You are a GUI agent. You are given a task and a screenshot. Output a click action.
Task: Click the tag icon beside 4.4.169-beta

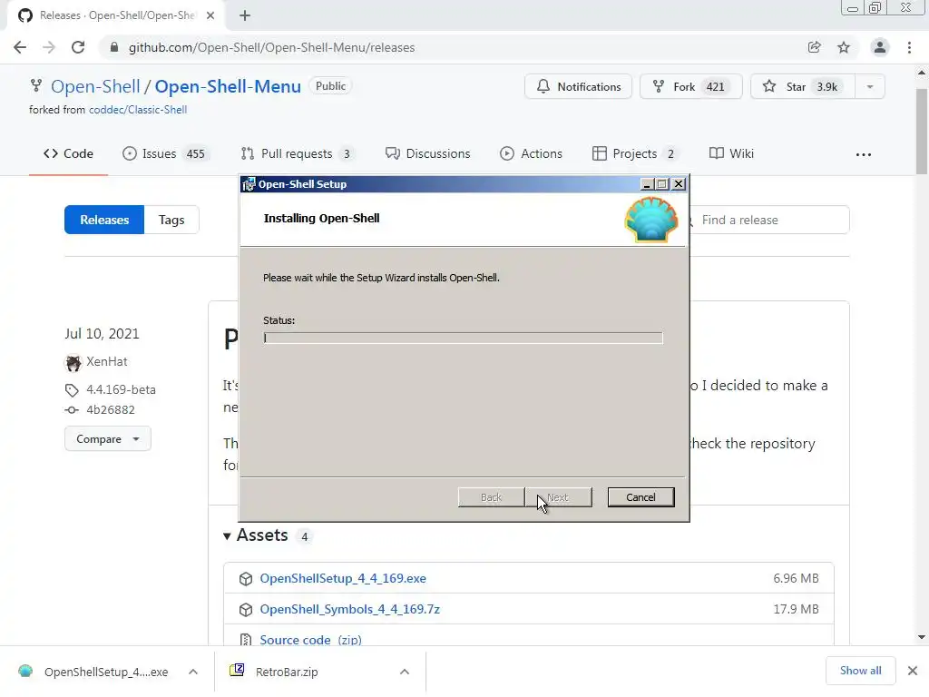click(x=72, y=390)
